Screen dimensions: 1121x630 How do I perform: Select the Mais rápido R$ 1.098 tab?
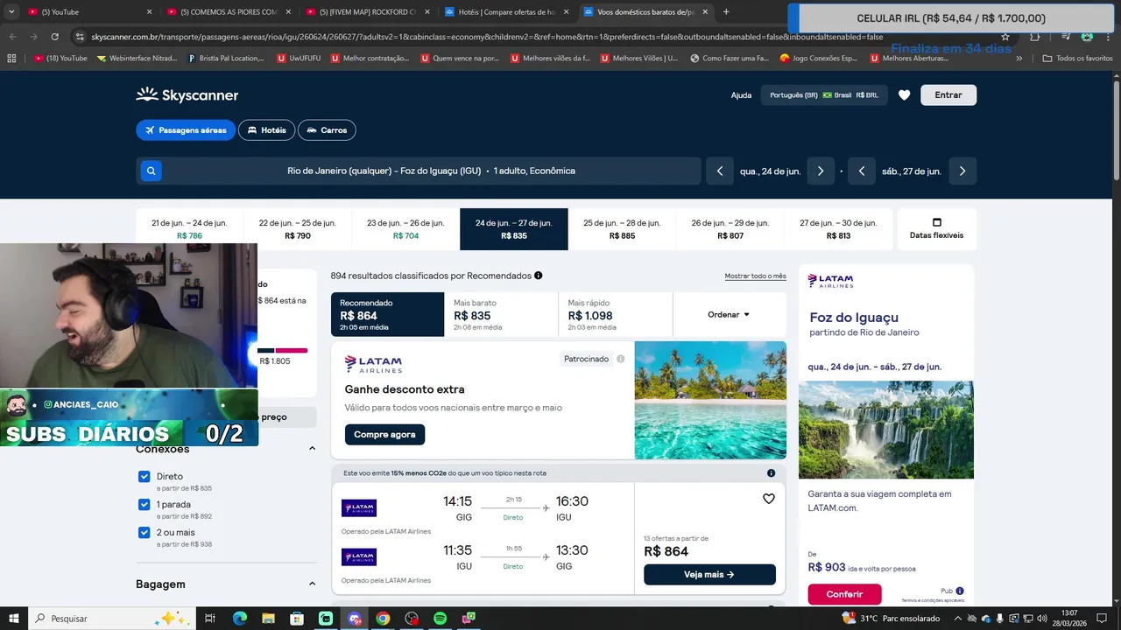(615, 314)
